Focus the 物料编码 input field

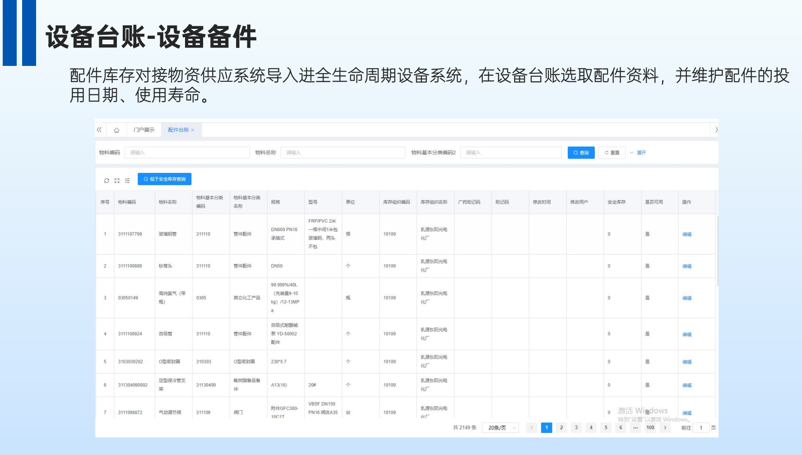point(187,153)
